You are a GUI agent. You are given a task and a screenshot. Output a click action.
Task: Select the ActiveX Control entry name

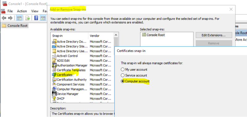click(67, 56)
